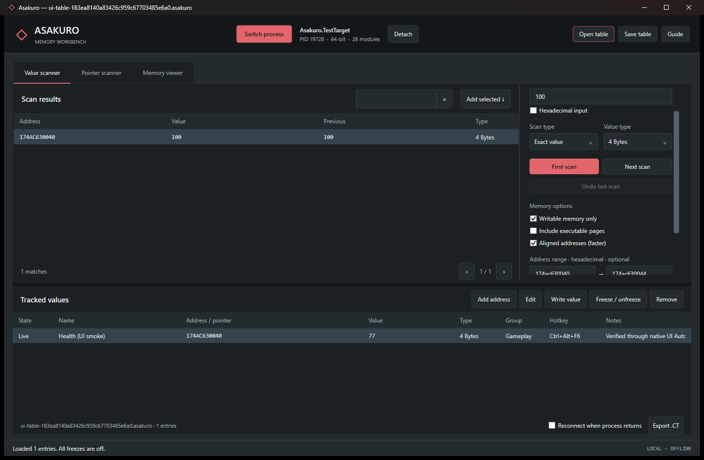The image size is (704, 460).
Task: Click the '1 matches' label
Action: tap(34, 272)
